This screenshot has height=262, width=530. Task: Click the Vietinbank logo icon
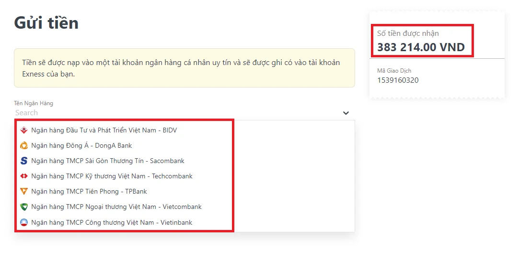click(23, 222)
